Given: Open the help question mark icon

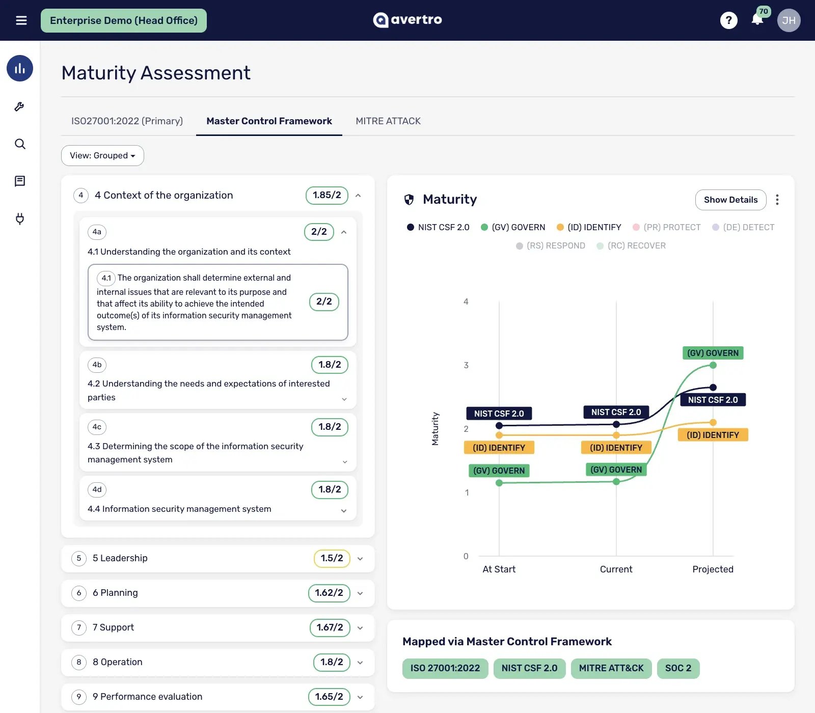Looking at the screenshot, I should pyautogui.click(x=728, y=20).
